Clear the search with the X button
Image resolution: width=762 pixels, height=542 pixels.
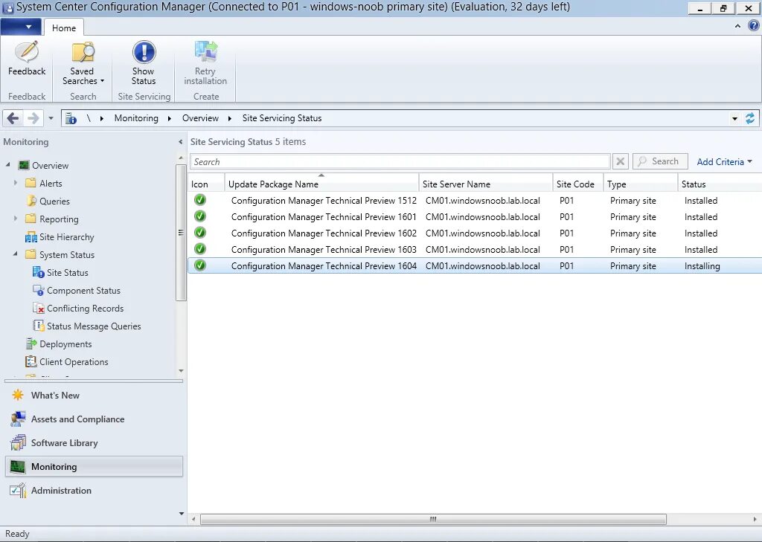(x=620, y=161)
